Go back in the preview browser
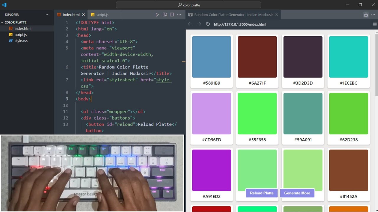 click(x=190, y=24)
